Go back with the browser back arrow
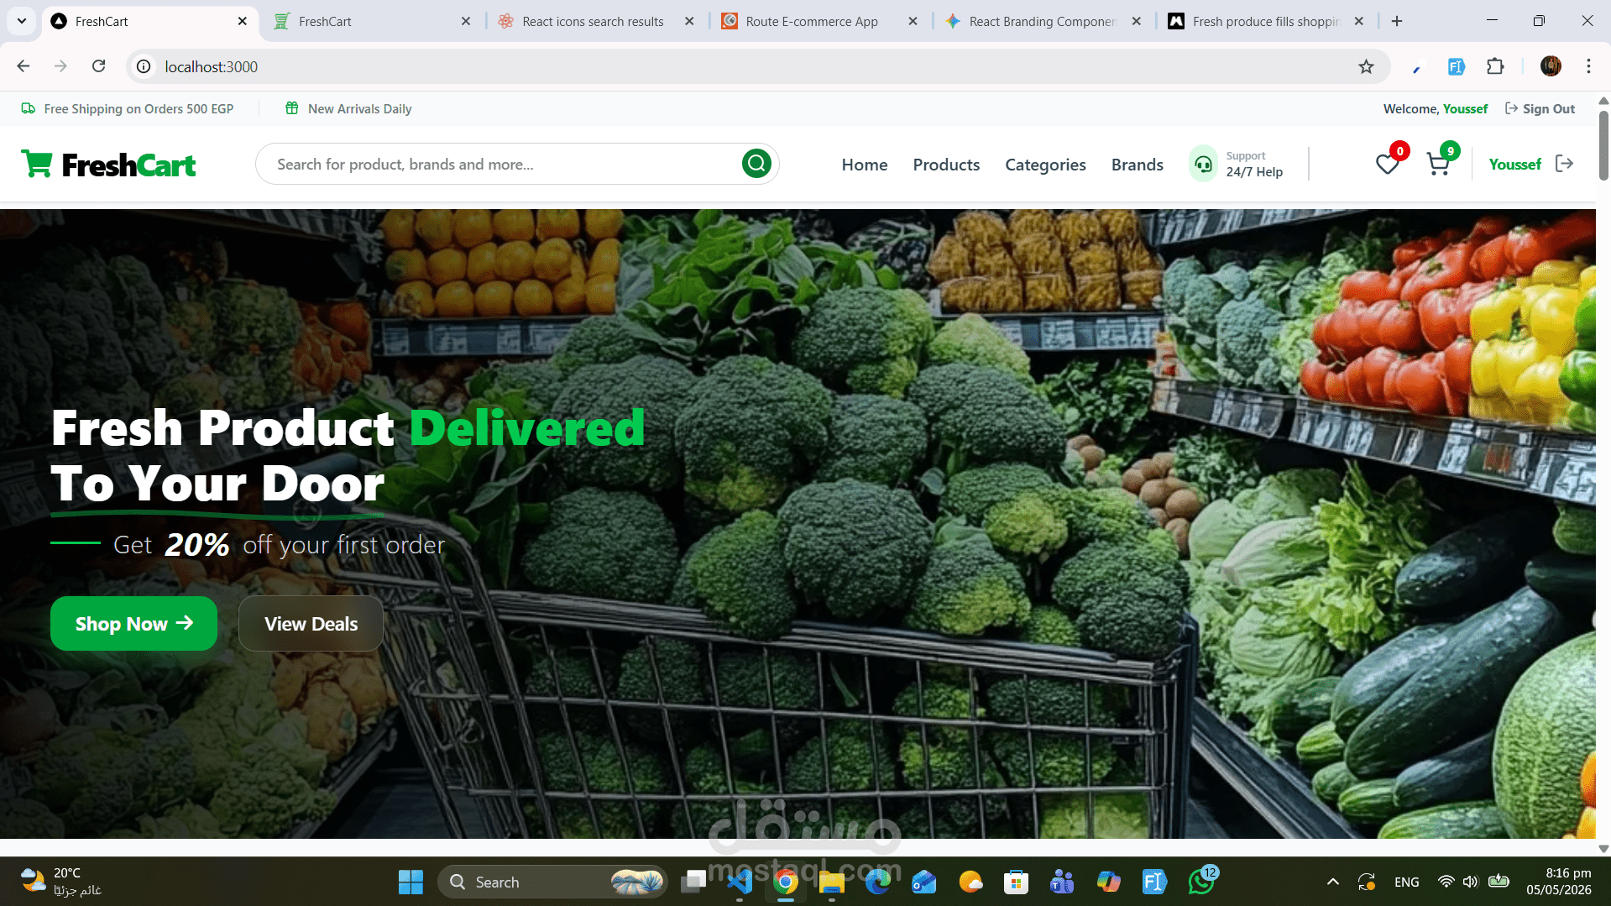The image size is (1611, 906). 24,66
